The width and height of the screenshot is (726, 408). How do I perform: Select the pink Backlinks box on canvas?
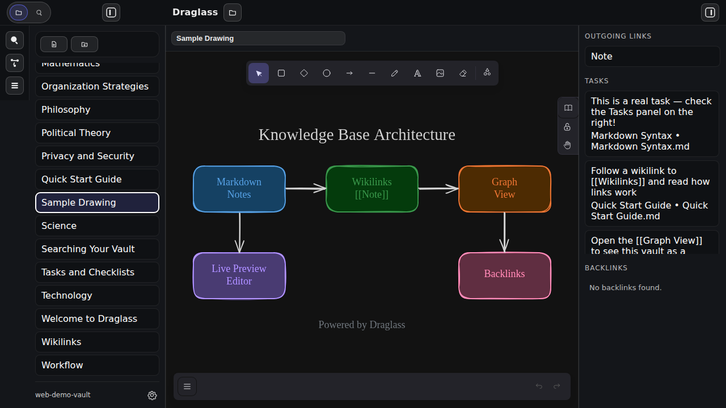pos(505,275)
